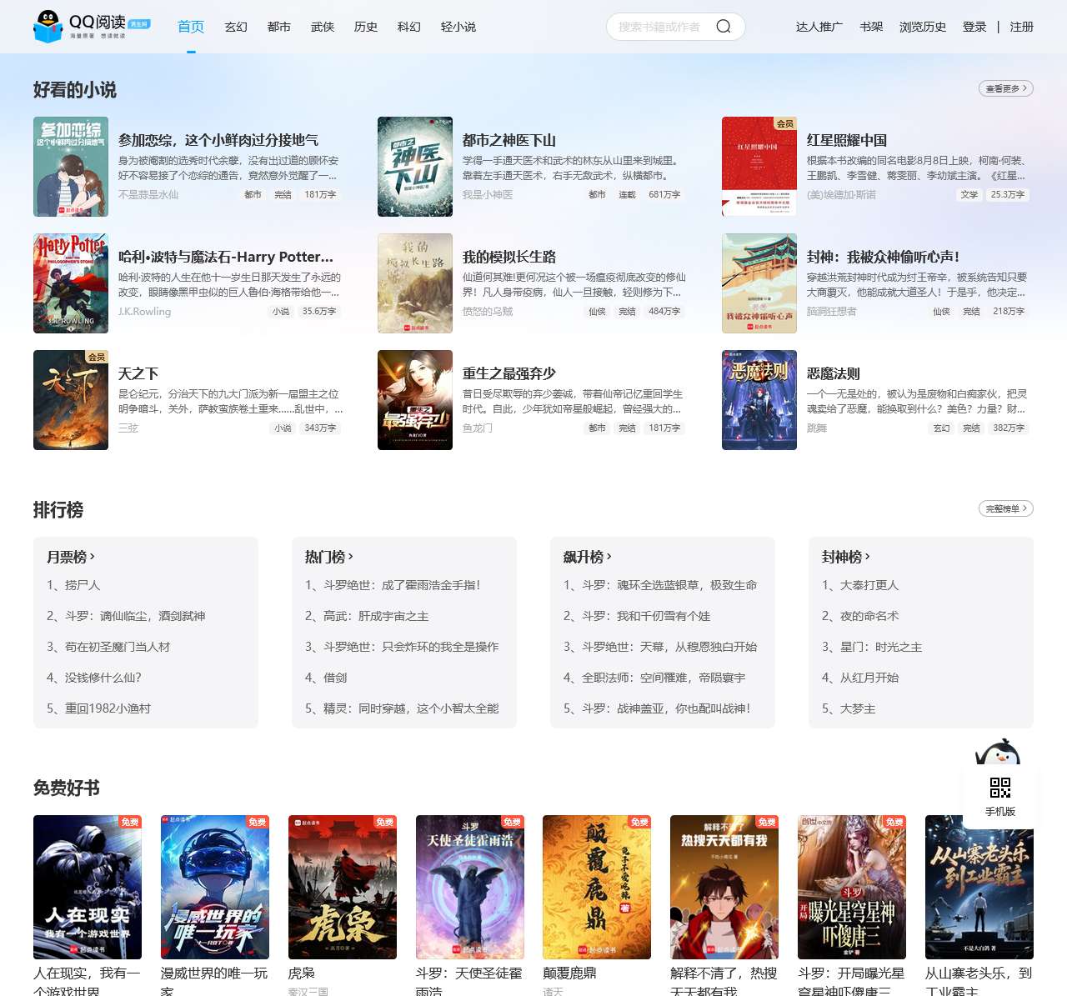Open the 虎枭 free book cover
The height and width of the screenshot is (996, 1067).
pos(343,887)
